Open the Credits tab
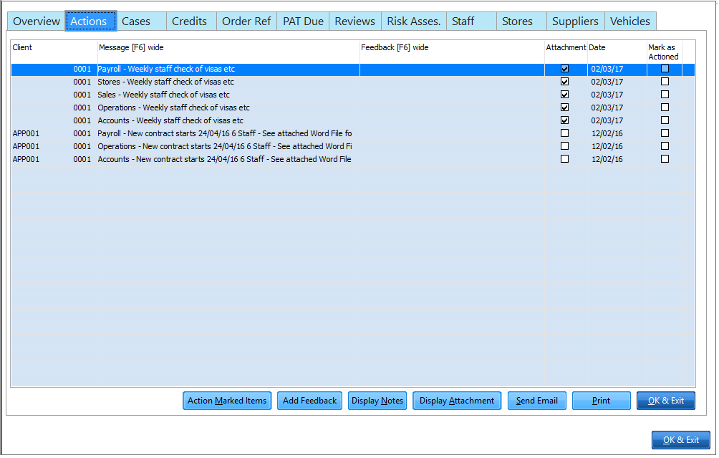The image size is (719, 458). [191, 22]
